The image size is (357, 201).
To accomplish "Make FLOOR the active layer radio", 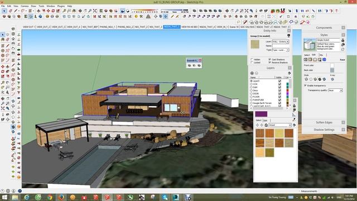I will click(252, 97).
